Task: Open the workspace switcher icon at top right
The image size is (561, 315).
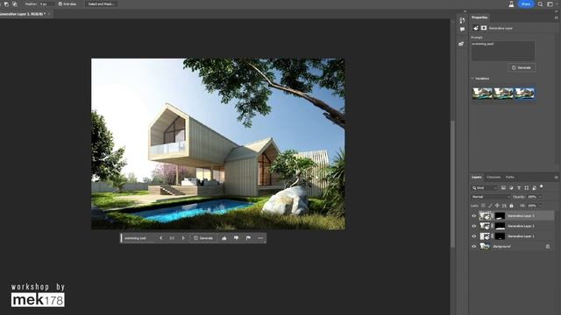Action: pos(550,3)
